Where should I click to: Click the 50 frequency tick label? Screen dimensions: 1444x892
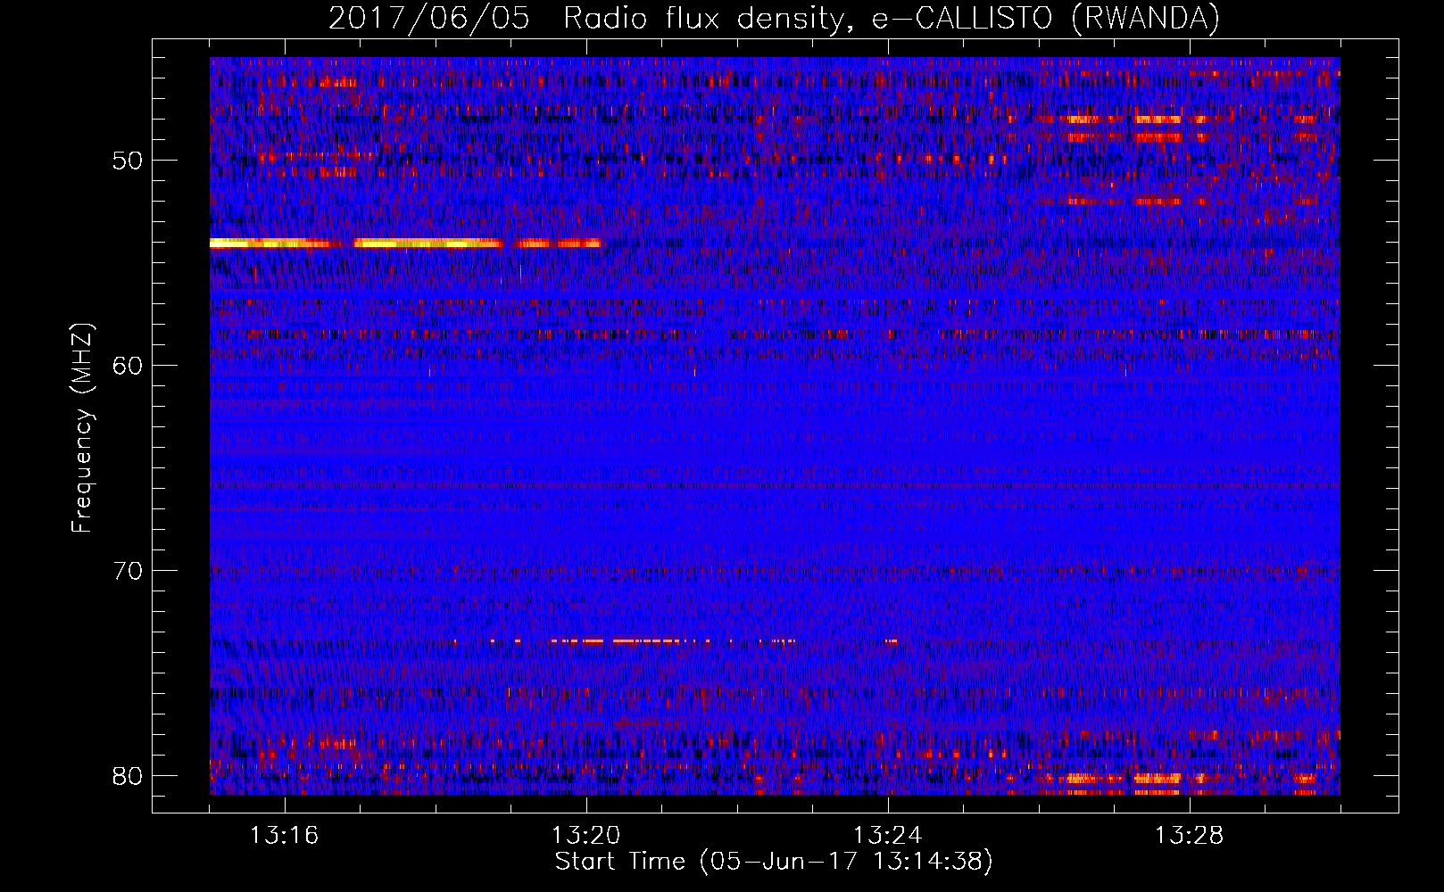click(x=128, y=161)
